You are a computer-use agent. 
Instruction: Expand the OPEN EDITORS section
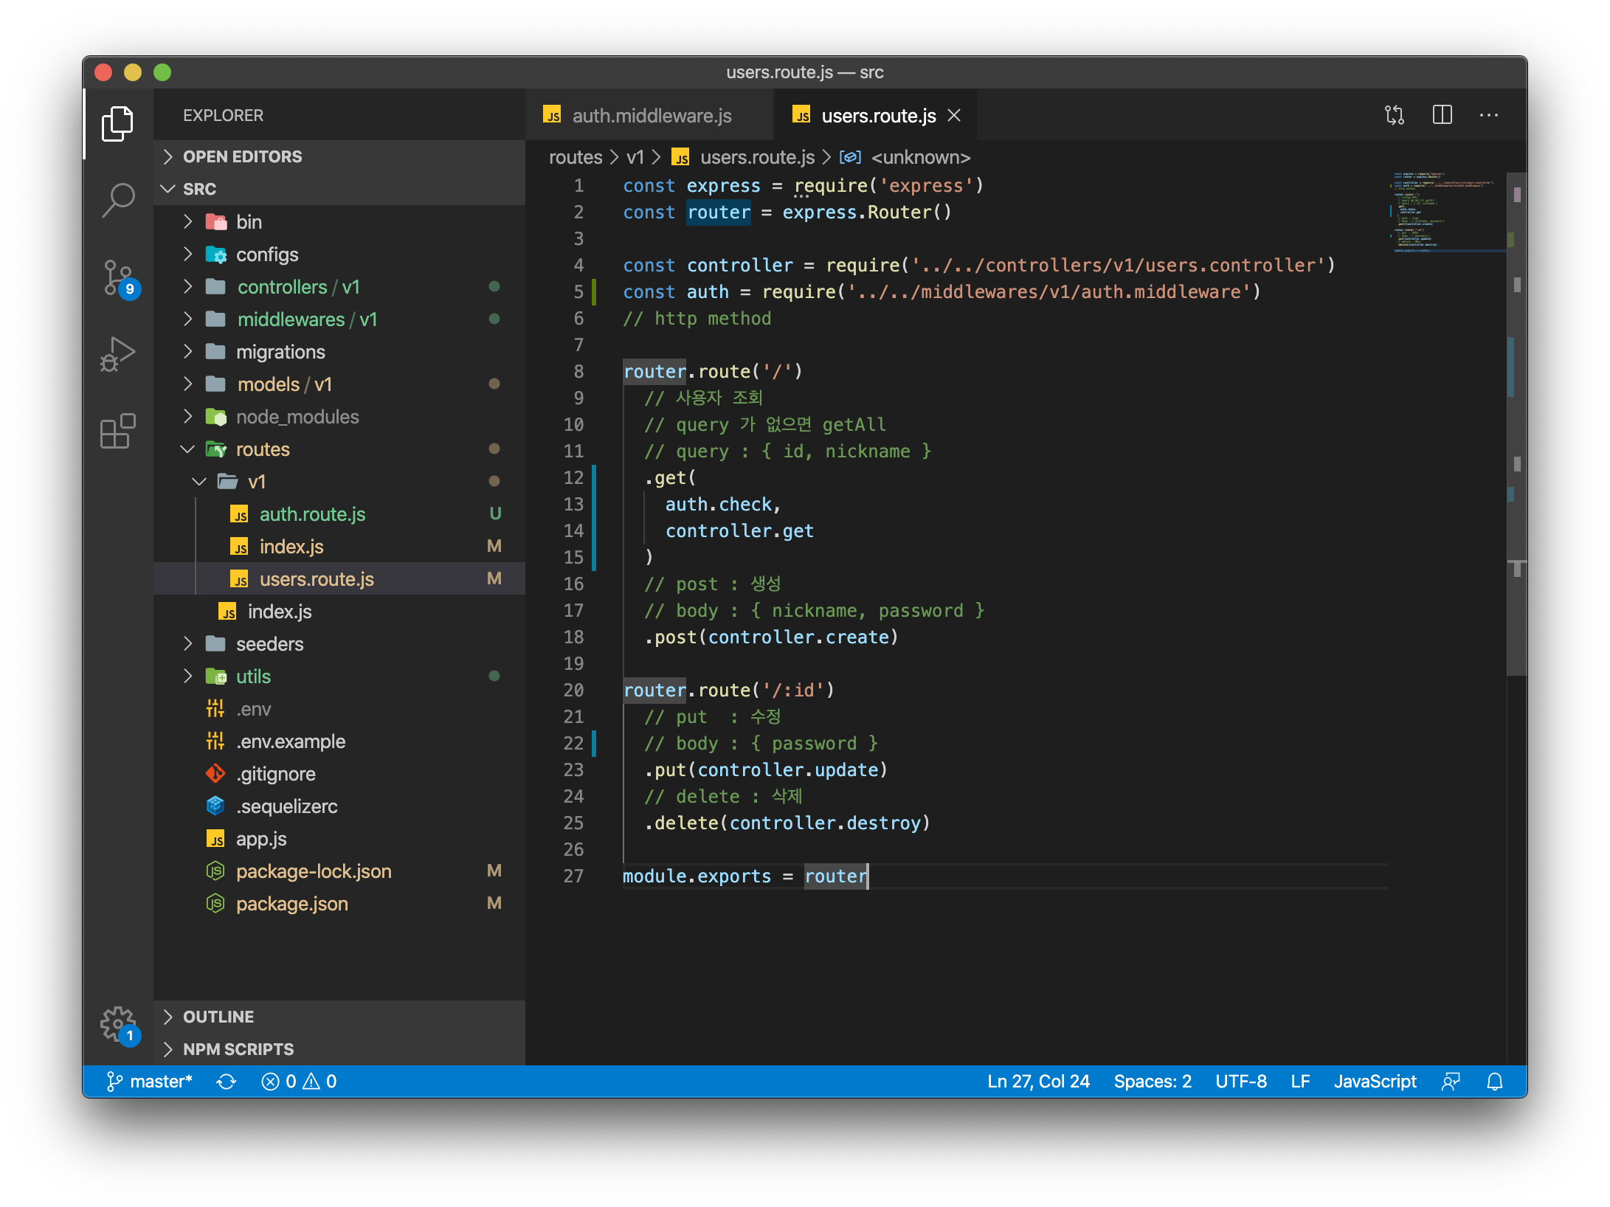(242, 156)
